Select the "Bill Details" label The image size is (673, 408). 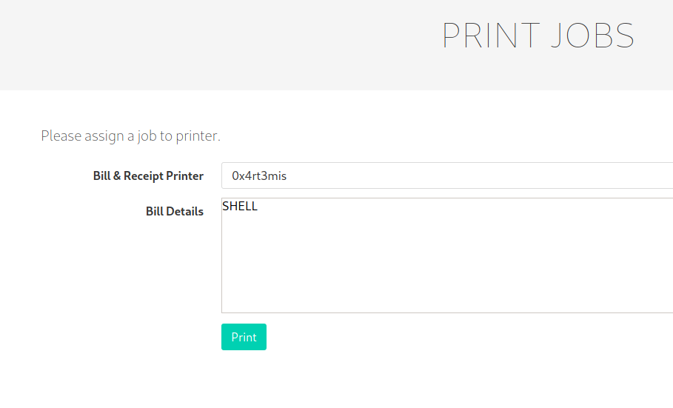[x=174, y=211]
